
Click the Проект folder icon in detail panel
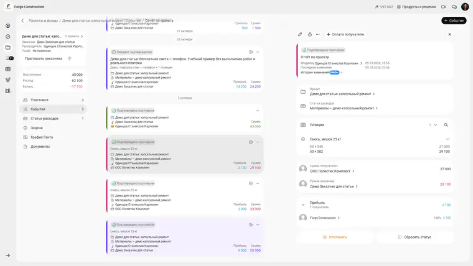click(303, 91)
